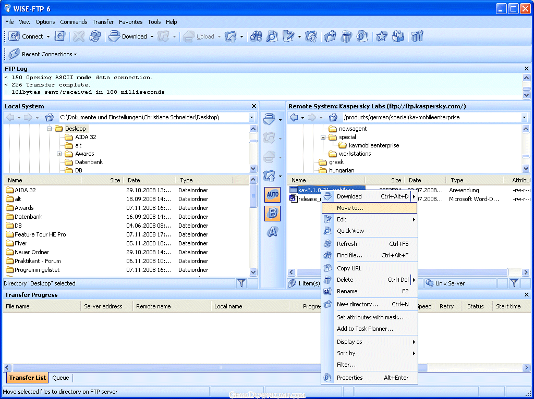The image size is (534, 399).
Task: Switch to the Transfer List tab
Action: [27, 378]
